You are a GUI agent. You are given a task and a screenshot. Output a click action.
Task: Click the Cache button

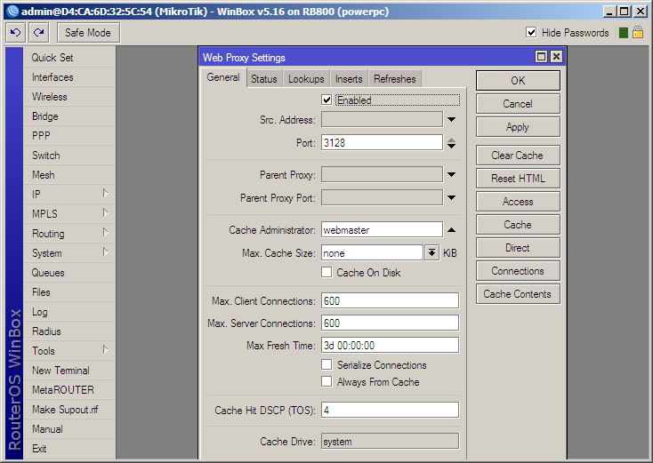point(518,225)
